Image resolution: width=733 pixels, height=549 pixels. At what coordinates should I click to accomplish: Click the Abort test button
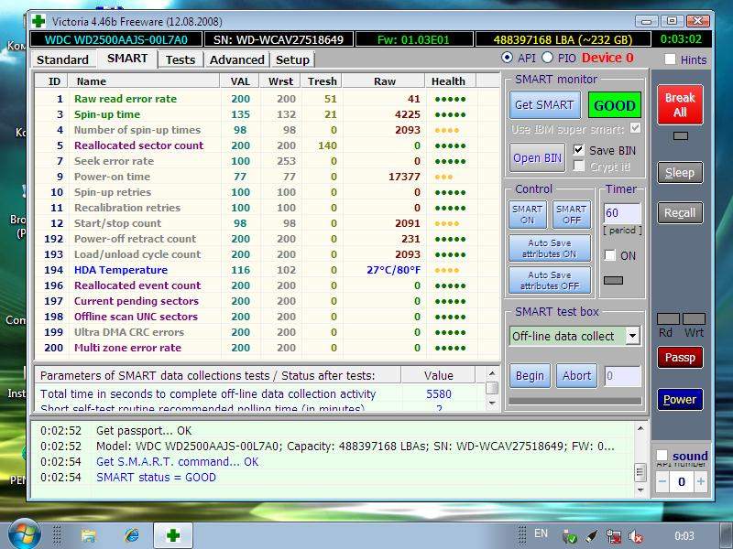tap(577, 376)
